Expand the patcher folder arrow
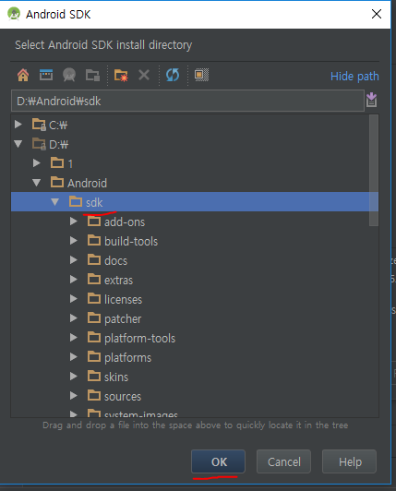Viewport: 396px width, 491px height. (x=74, y=318)
